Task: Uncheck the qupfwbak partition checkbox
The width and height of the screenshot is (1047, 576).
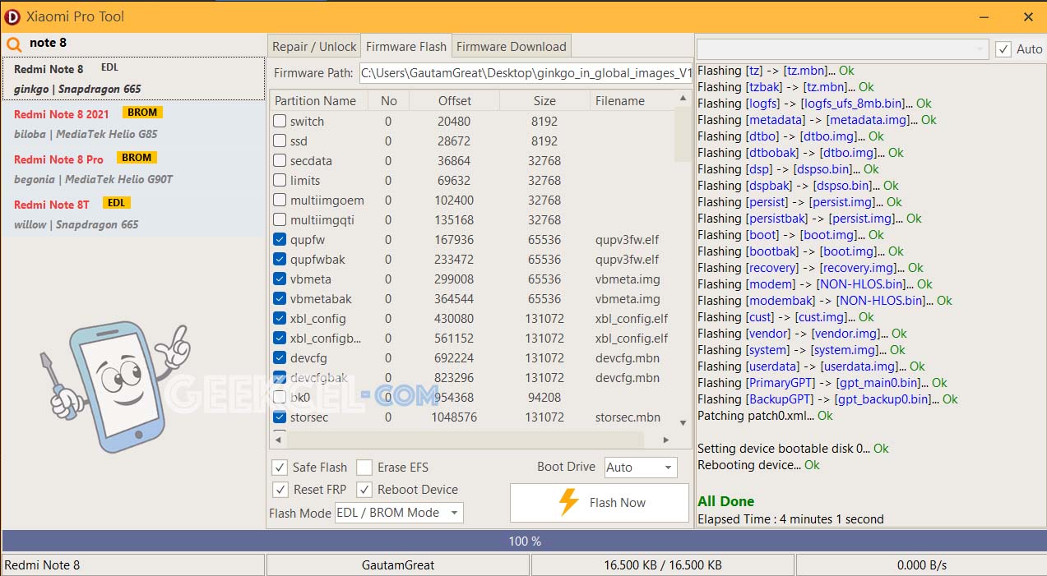Action: [x=280, y=259]
